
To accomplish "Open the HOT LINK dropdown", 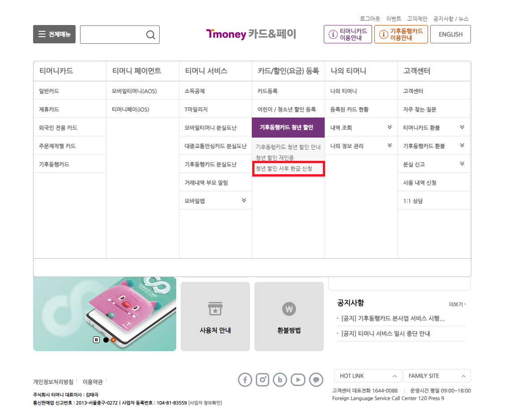I will 367,376.
